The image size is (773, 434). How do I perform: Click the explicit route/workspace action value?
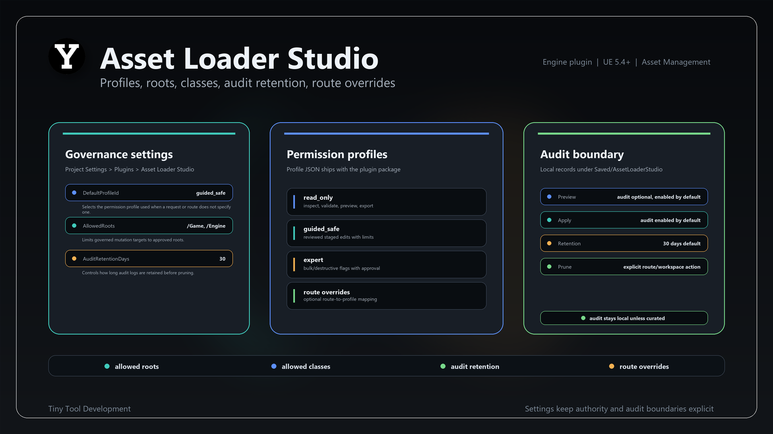click(662, 267)
